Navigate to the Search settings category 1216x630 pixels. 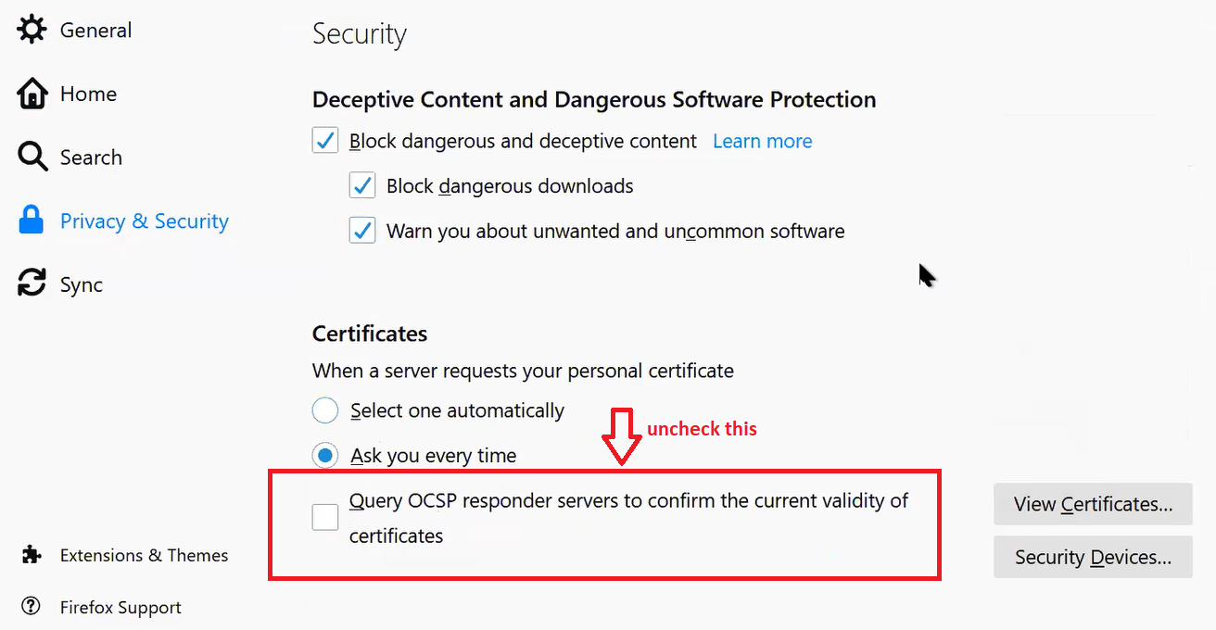[x=90, y=157]
